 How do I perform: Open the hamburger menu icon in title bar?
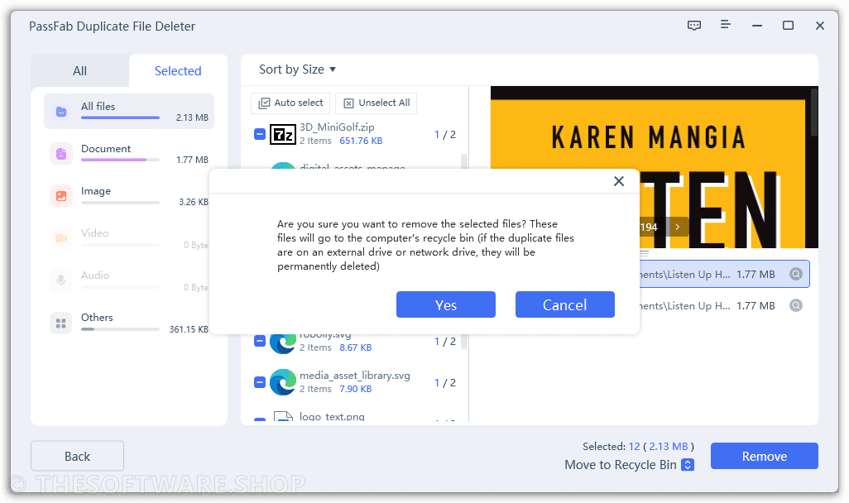726,24
